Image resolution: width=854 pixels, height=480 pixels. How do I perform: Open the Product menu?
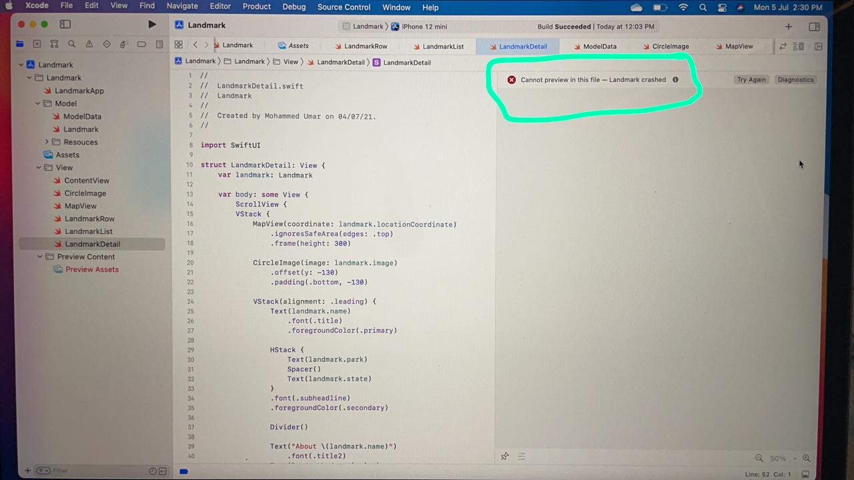tap(256, 7)
